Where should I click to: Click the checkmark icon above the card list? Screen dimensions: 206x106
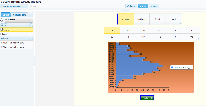click(6, 25)
